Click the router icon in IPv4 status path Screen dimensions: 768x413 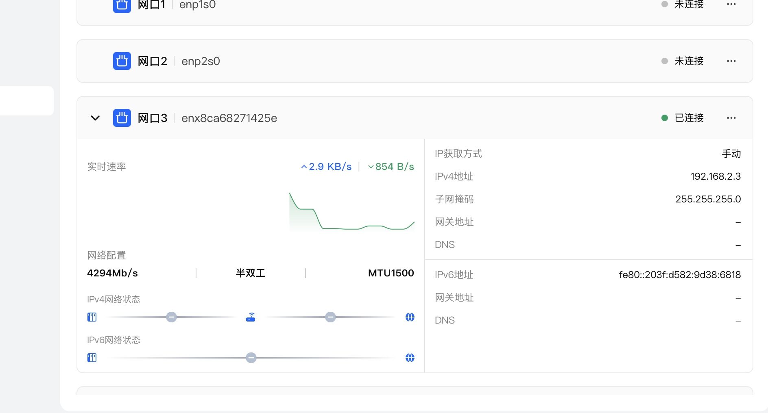click(251, 317)
